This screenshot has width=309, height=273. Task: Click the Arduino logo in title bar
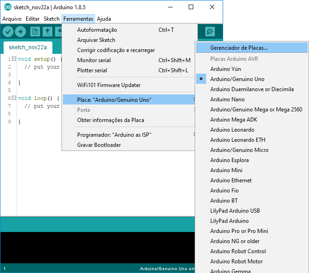pos(8,7)
